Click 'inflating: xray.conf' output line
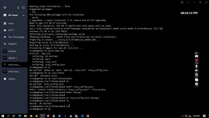The image size is (209, 118). [44, 62]
